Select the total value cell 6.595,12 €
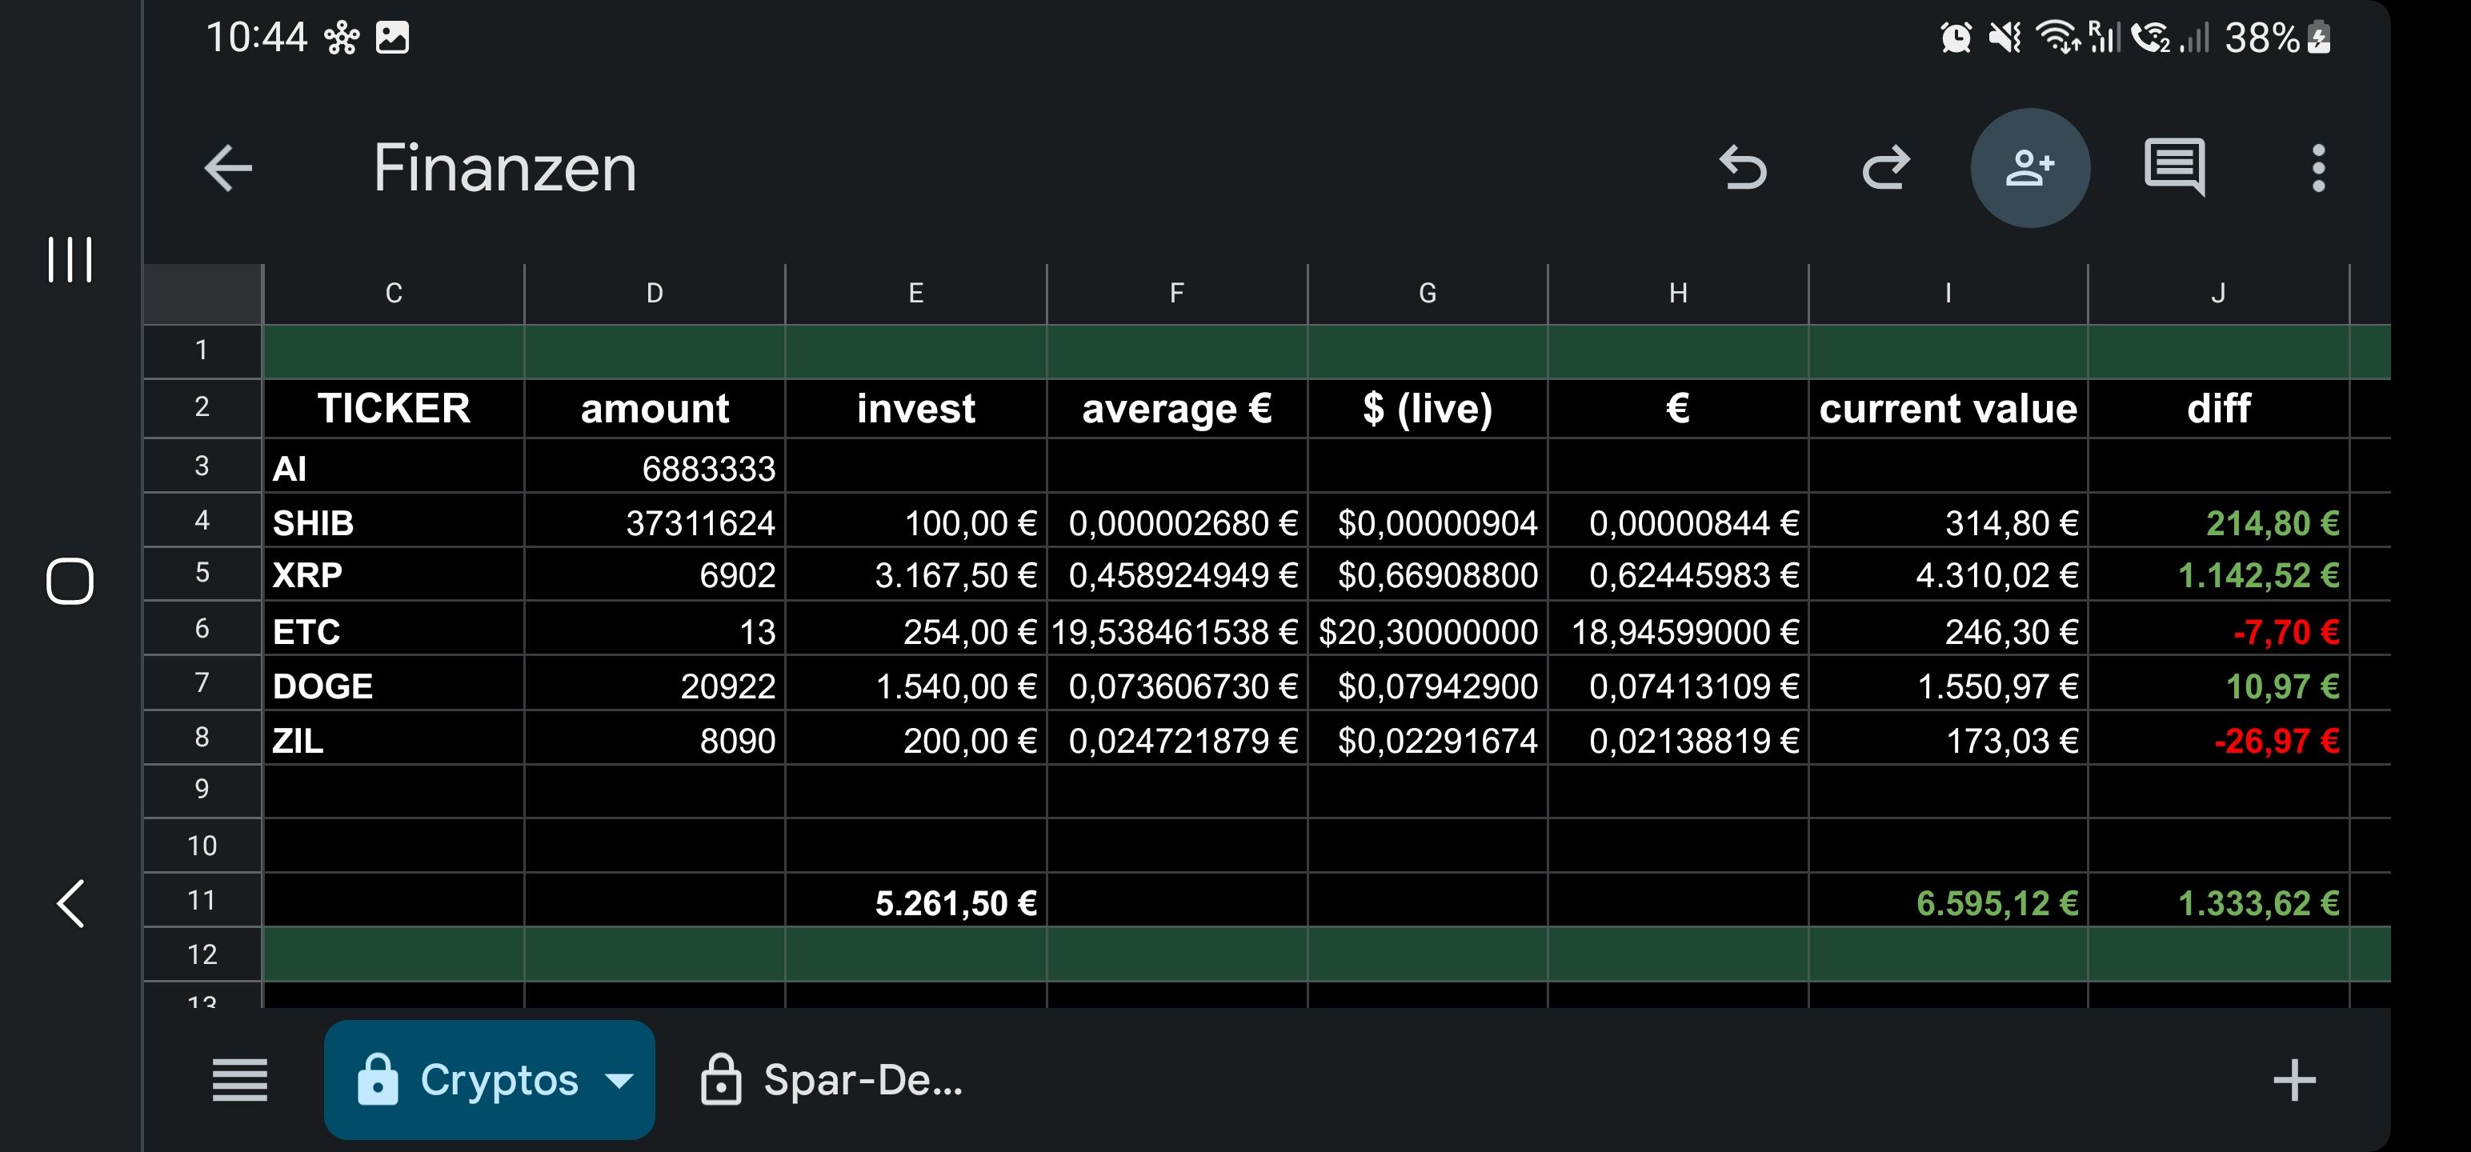Screen dimensions: 2471x1152 1948,901
